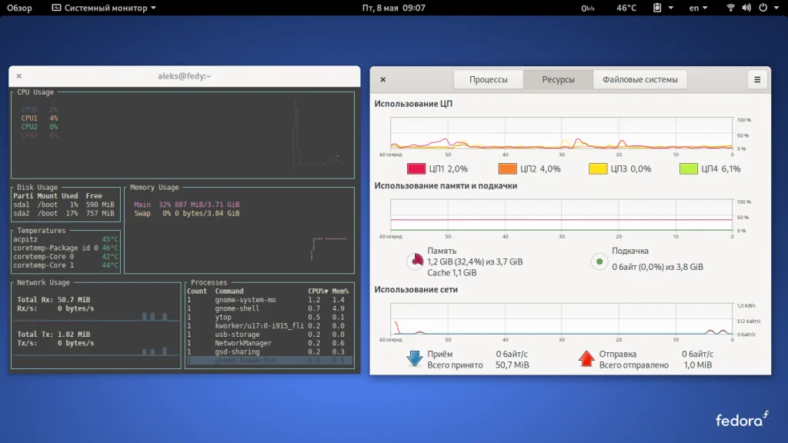Viewport: 788px width, 443px height.
Task: Click the clipboard indicator icon in the top bar
Action: (657, 8)
